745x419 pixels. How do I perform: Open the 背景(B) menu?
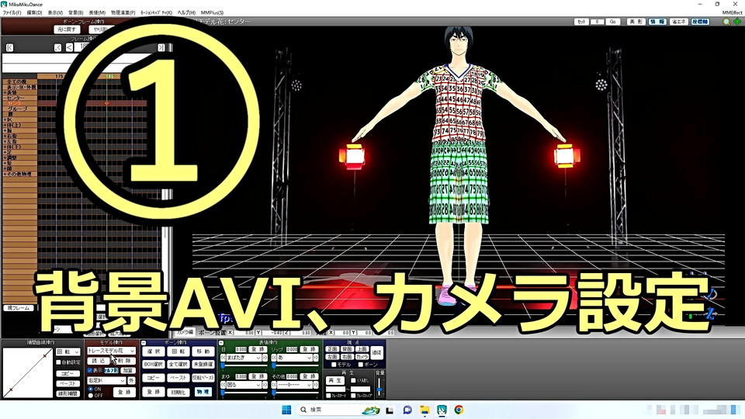[x=75, y=13]
